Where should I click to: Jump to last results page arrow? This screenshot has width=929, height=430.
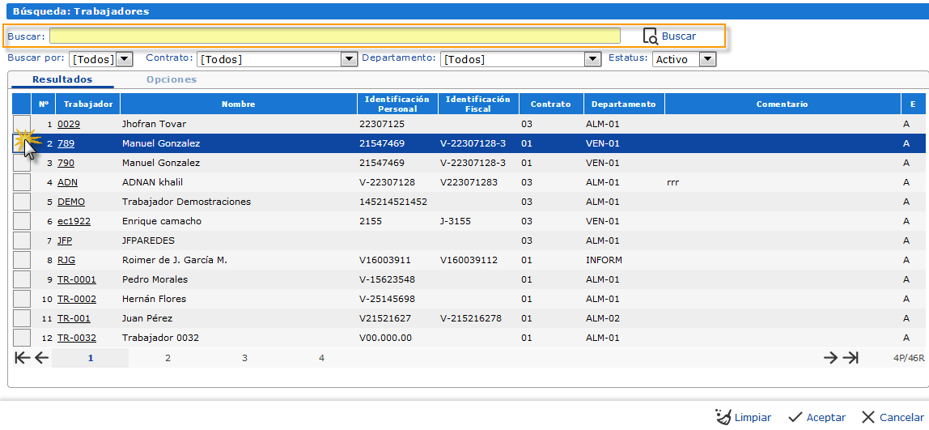point(851,358)
